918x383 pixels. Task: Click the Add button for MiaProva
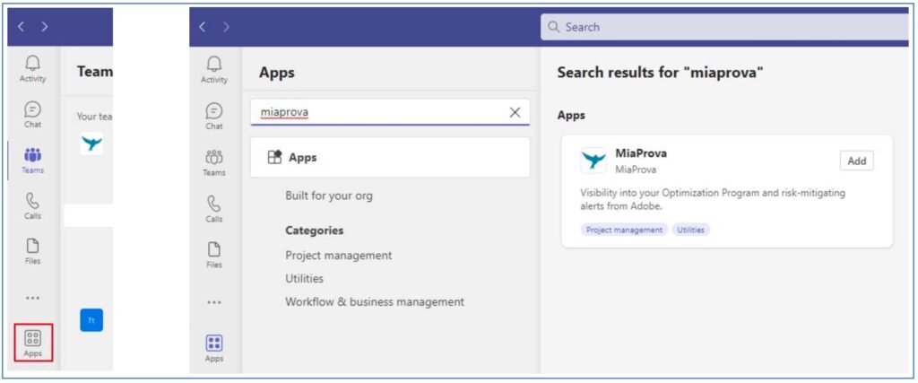[x=856, y=161]
